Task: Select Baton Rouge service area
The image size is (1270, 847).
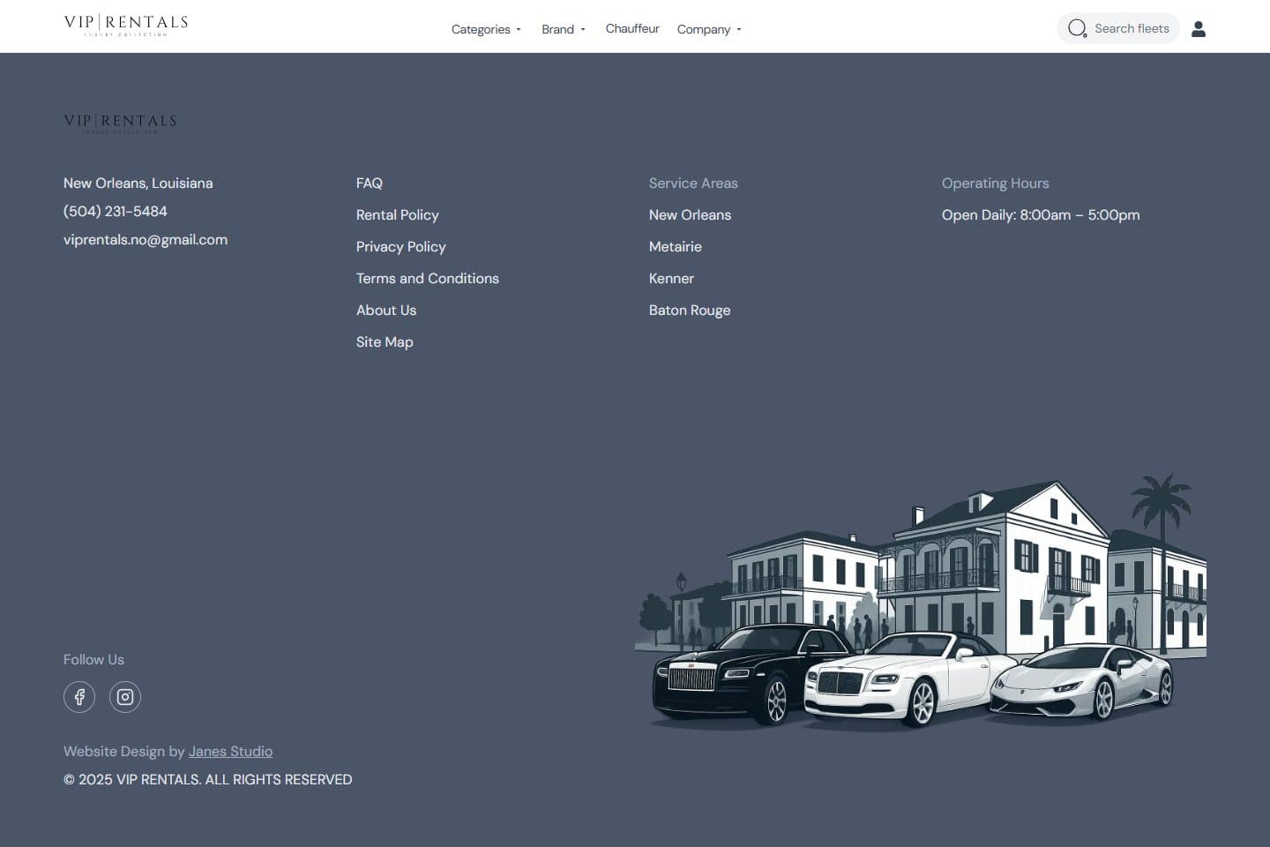Action: tap(690, 310)
